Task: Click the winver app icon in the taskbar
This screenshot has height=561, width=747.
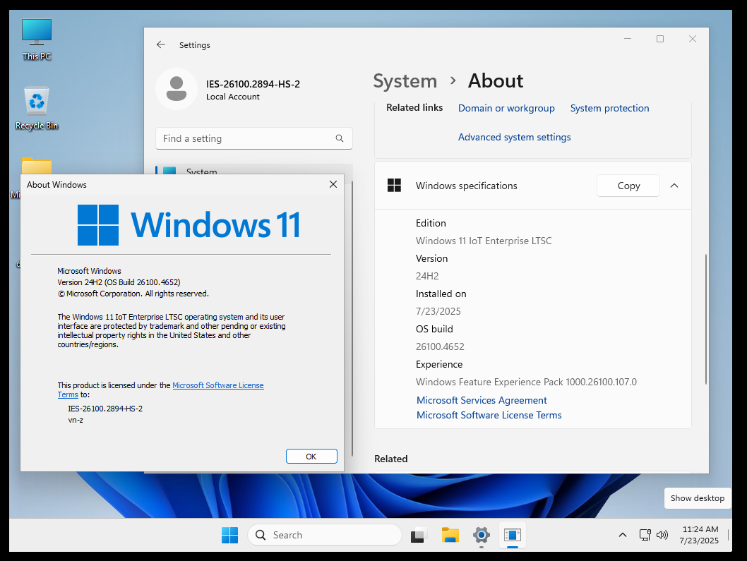Action: 513,535
